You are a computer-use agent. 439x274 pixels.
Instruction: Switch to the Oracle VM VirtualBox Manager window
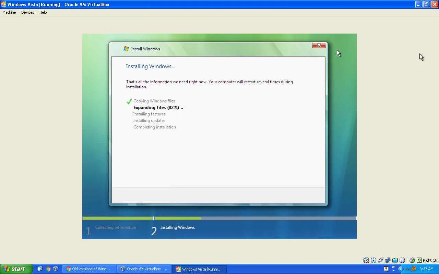tap(144, 269)
